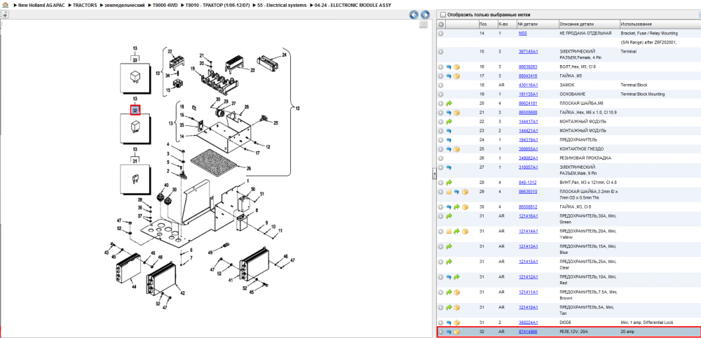Viewport: 701px width, 338px height.
Task: Open part number link 121415A1
Action: coord(528,262)
